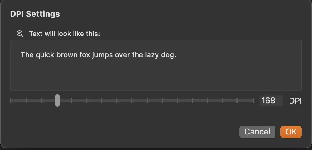Click the word "fox" in the preview text
This screenshot has height=150, width=312.
pos(85,55)
